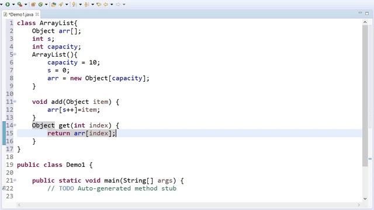
Task: Open the New Java Class dropdown arrow
Action: tap(46, 4)
